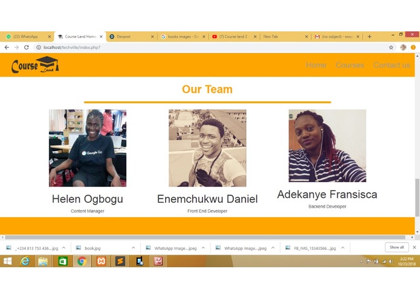Open menu for book.jpg download
Image resolution: width=420 pixels, height=298 pixels.
(x=134, y=248)
